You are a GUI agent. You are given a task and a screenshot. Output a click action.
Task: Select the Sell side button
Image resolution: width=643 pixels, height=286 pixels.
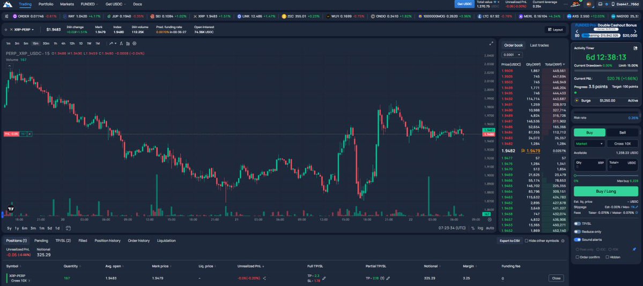[x=622, y=132]
